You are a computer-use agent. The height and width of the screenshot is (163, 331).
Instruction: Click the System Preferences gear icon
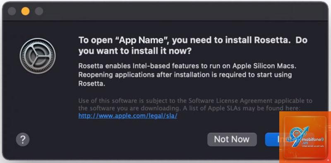click(38, 56)
